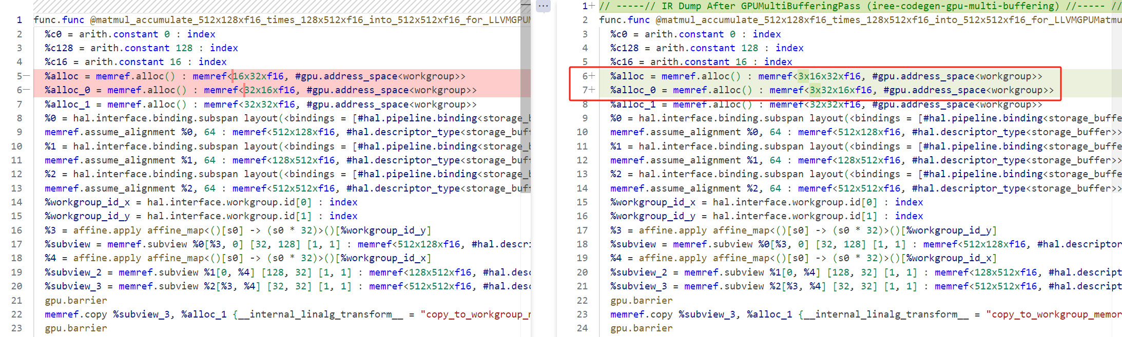Click the minus marker beside left line 5
The height and width of the screenshot is (337, 1122).
tap(27, 76)
